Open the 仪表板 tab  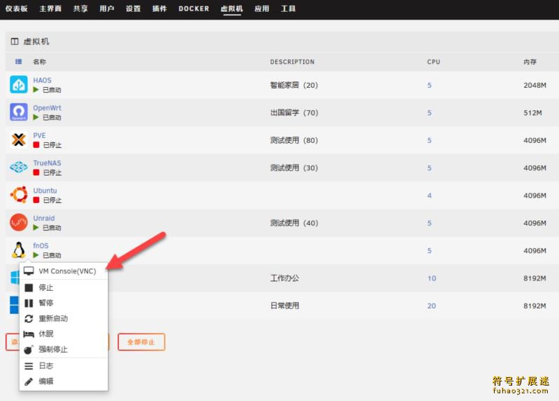point(16,8)
